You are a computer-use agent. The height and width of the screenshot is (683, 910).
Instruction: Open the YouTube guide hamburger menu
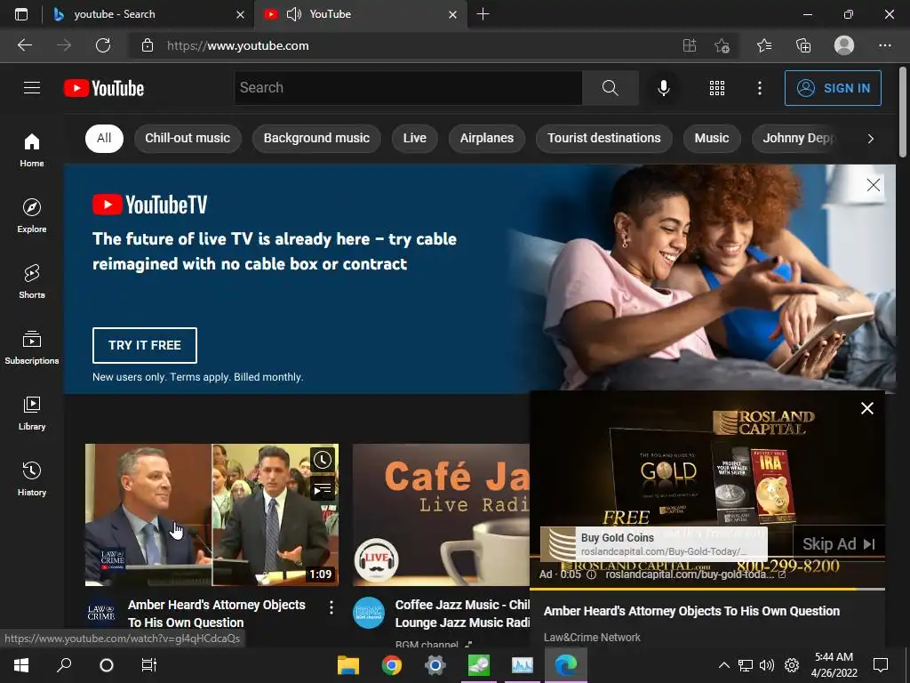(32, 88)
